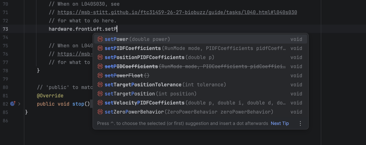Pick setTargetPosition(int position) suggestion

coord(201,94)
